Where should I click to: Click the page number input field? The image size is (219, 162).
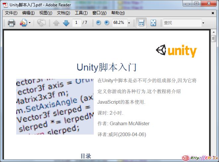click(x=77, y=23)
